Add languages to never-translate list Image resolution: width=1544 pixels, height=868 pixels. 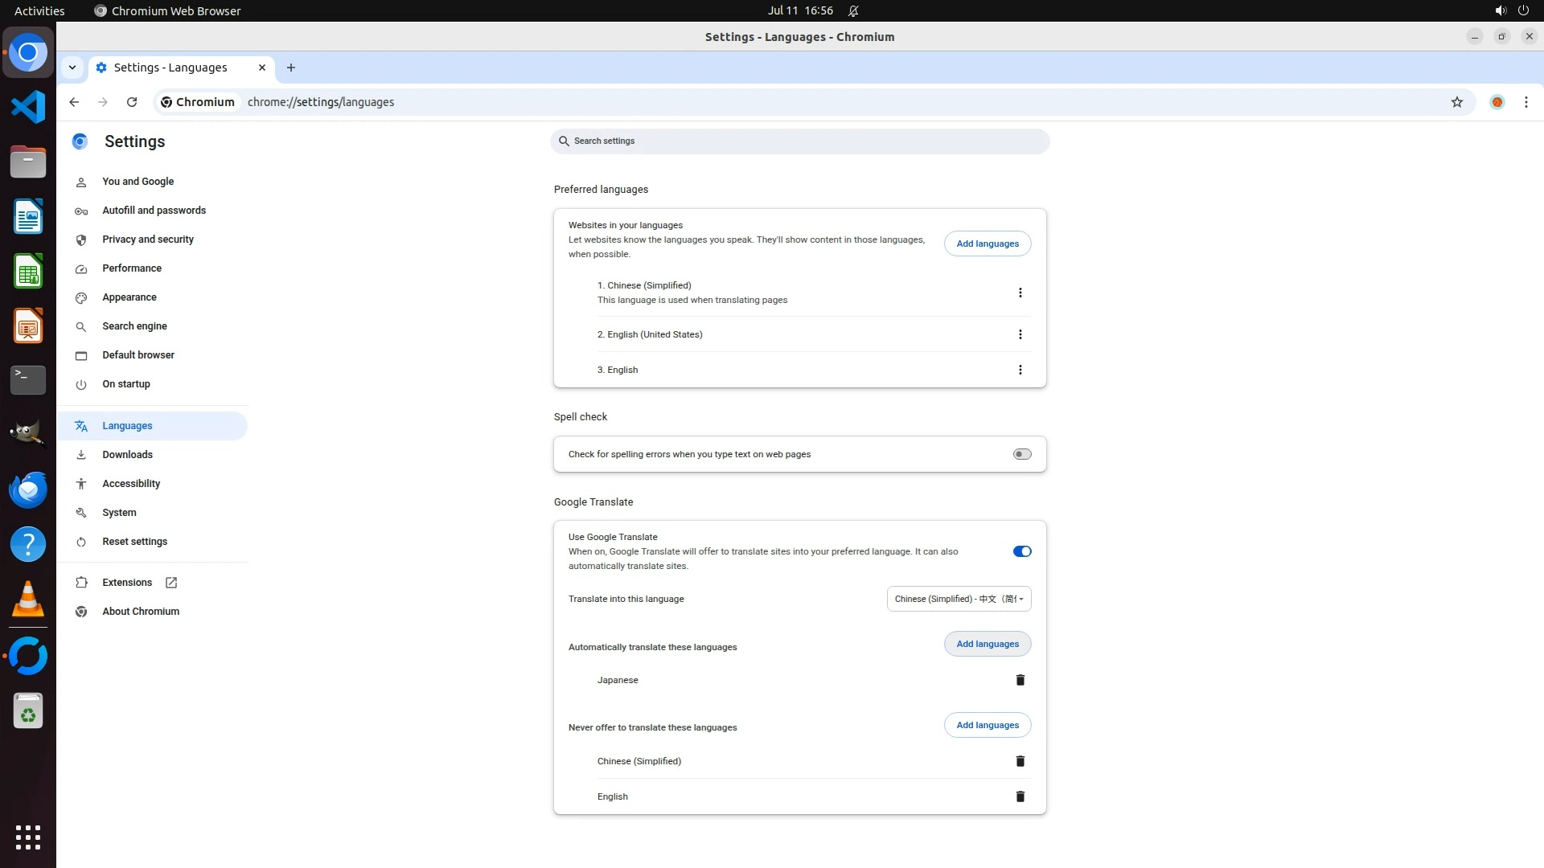pos(987,725)
